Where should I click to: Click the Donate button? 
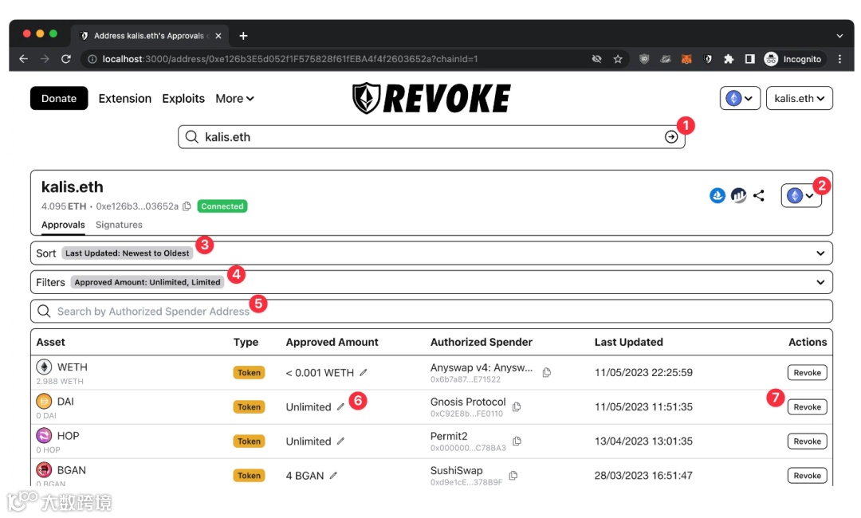click(59, 98)
